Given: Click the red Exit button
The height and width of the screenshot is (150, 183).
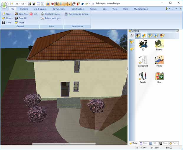Looking at the screenshot, I should tap(33, 14).
